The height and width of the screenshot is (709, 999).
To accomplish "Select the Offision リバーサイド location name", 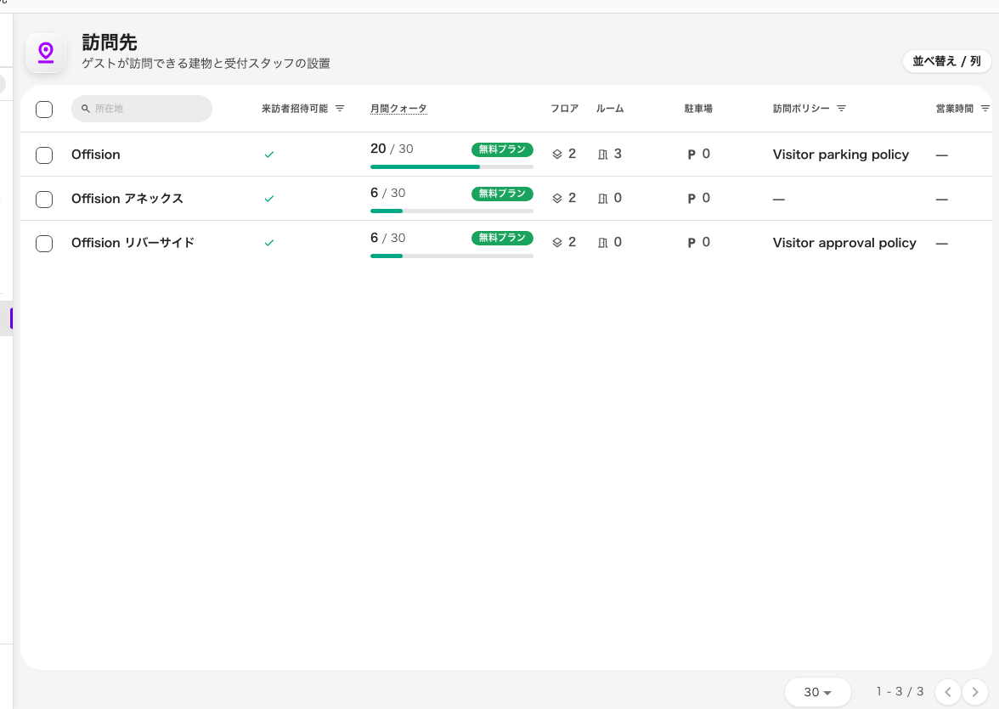I will pyautogui.click(x=133, y=243).
